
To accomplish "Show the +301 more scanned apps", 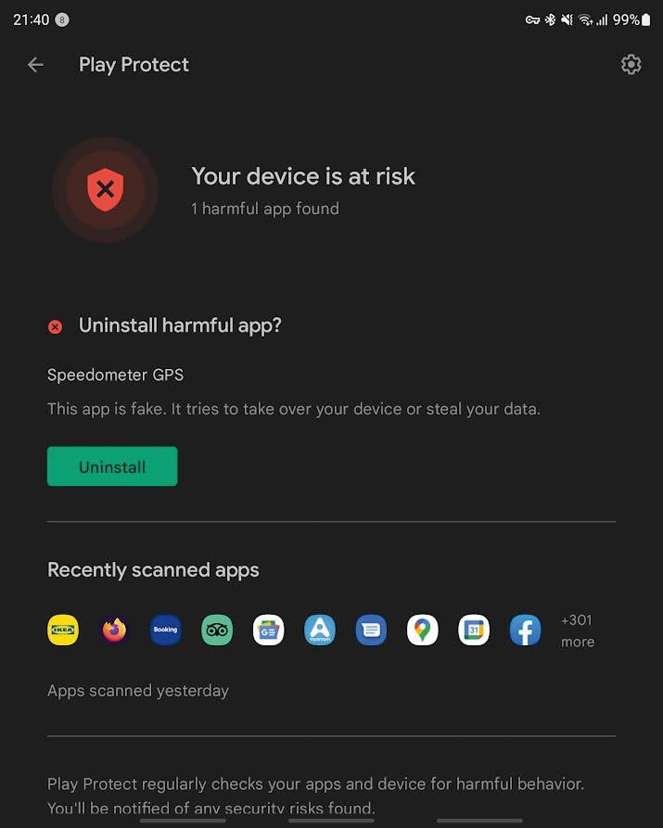I will click(x=578, y=631).
